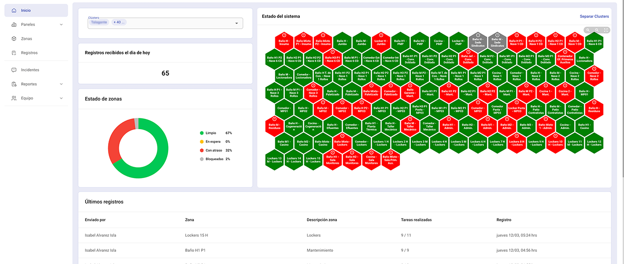This screenshot has height=264, width=624.
Task: Open Incidentes in the sidebar
Action: pyautogui.click(x=36, y=70)
